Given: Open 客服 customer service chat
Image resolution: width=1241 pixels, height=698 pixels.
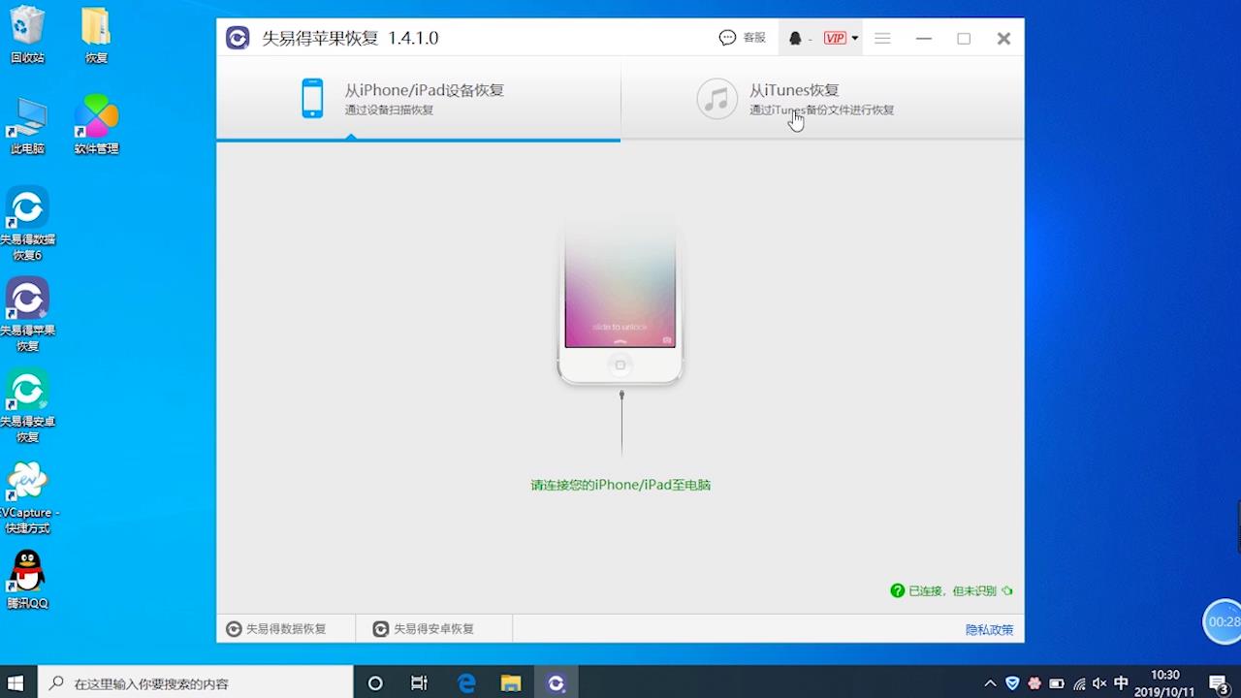Looking at the screenshot, I should pos(743,38).
